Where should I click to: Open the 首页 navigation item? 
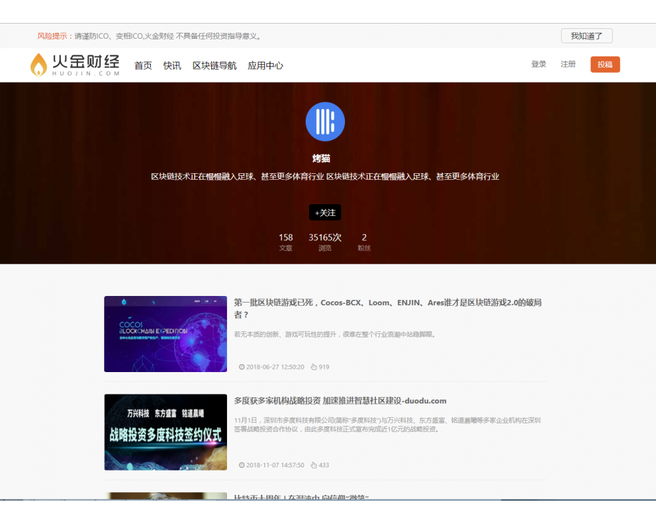[x=143, y=66]
